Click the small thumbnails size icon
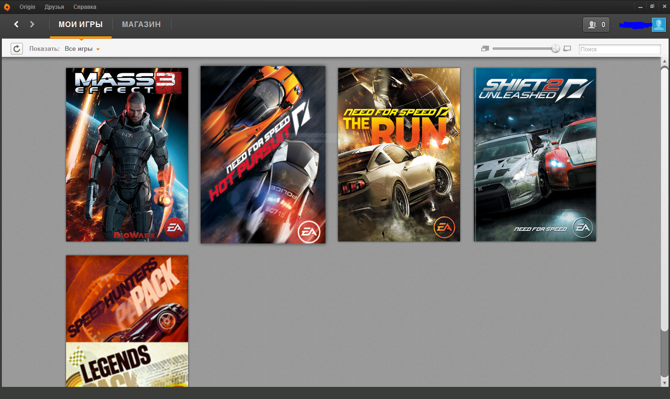The width and height of the screenshot is (670, 399). (x=485, y=48)
